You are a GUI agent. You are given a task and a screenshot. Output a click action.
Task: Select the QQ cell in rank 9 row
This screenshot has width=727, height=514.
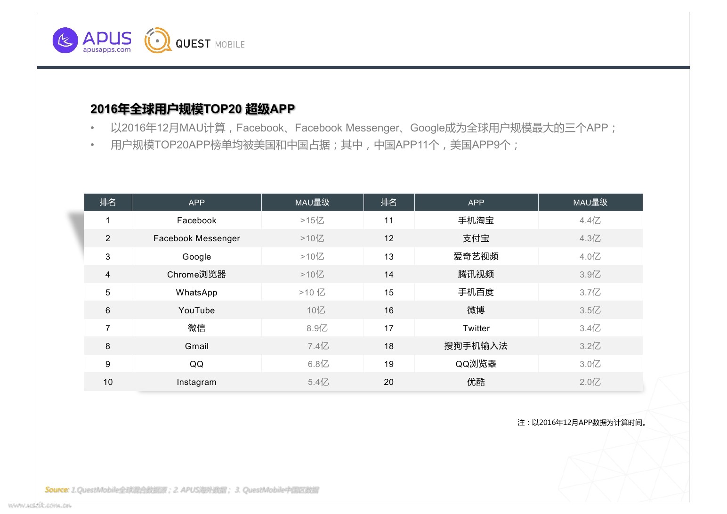(x=197, y=364)
